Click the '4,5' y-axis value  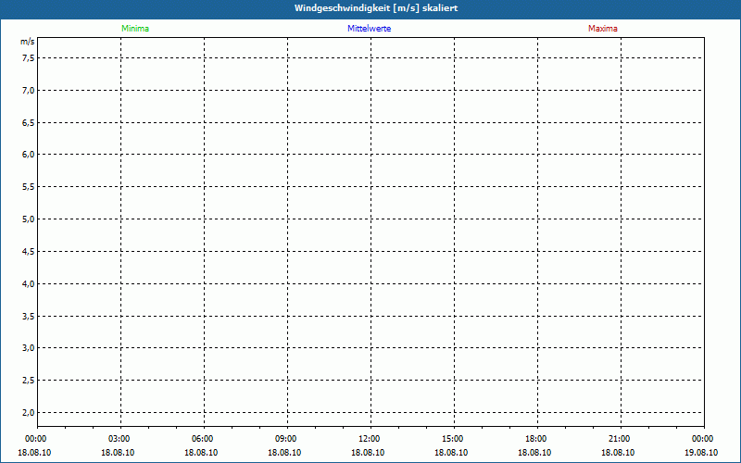click(x=29, y=251)
